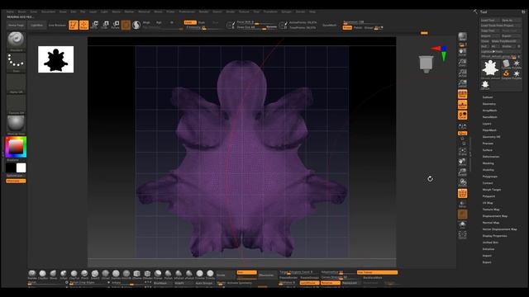The width and height of the screenshot is (529, 297).
Task: Click the Home Page button
Action: pos(16,26)
